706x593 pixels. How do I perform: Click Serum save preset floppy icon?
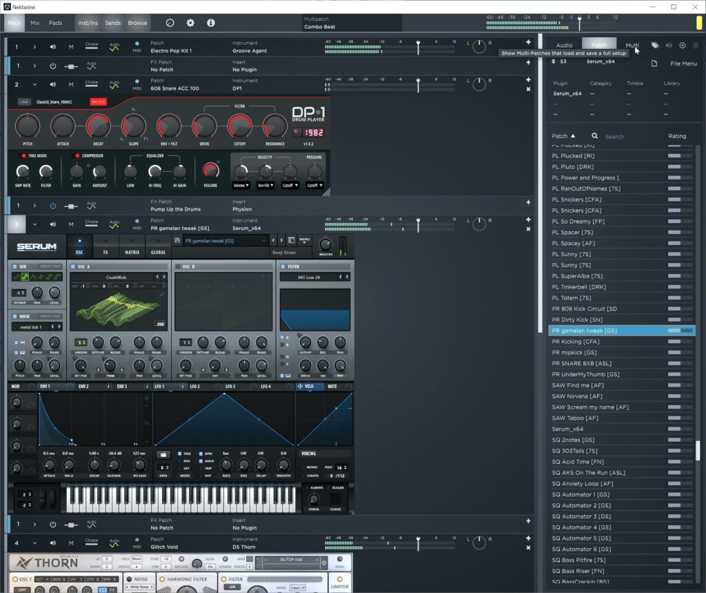click(x=178, y=240)
